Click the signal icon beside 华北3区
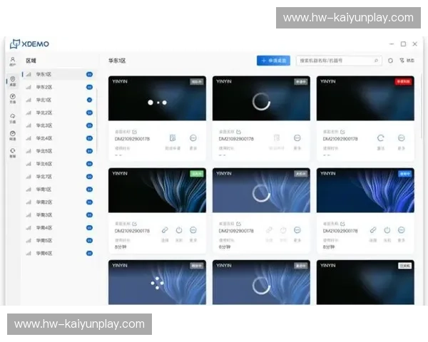The height and width of the screenshot is (342, 428). [29, 125]
